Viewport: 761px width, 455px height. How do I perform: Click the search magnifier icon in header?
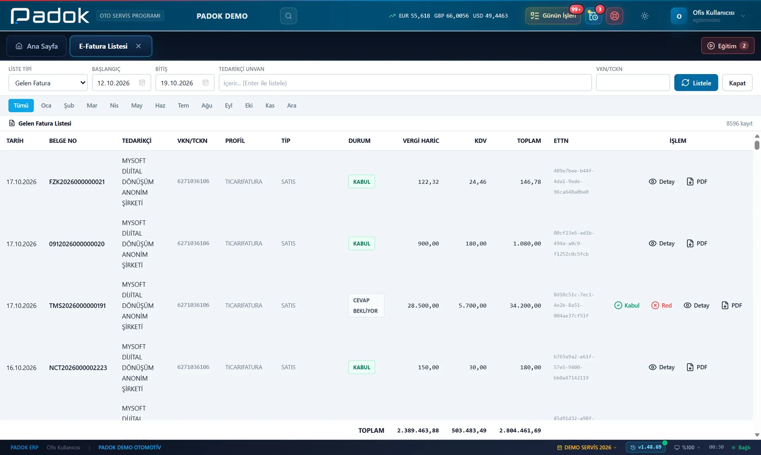click(x=288, y=16)
